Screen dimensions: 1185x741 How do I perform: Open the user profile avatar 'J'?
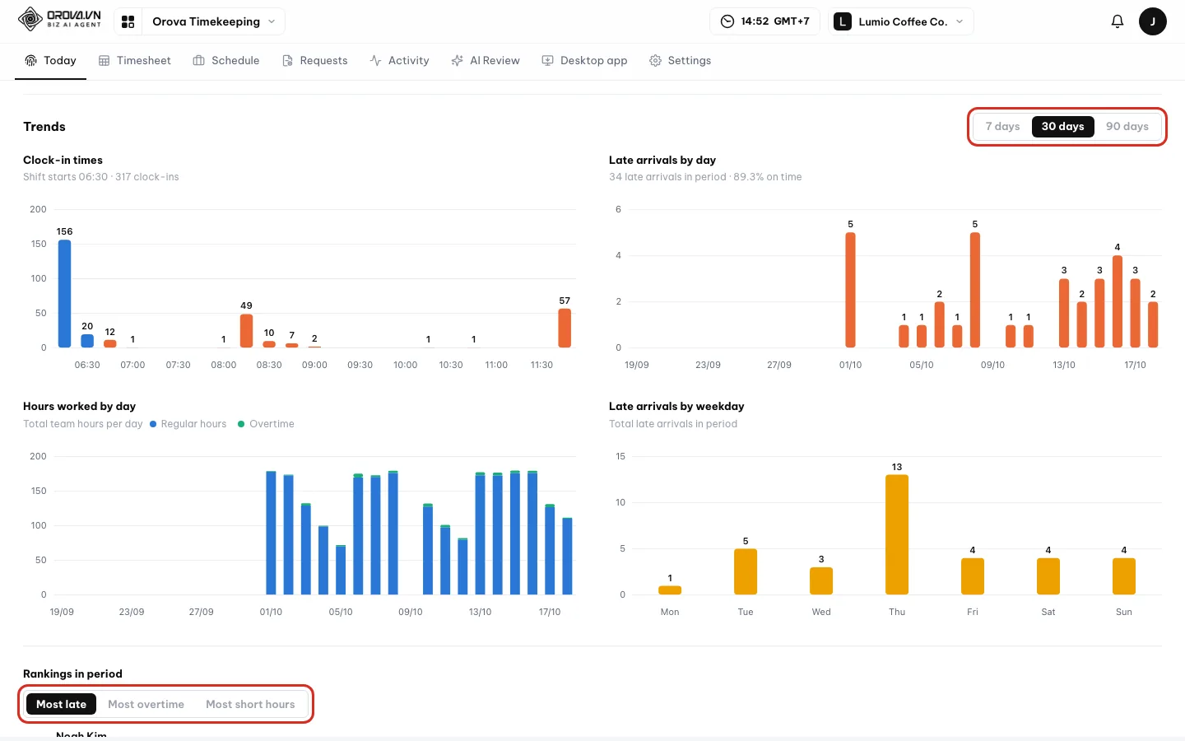tap(1153, 21)
